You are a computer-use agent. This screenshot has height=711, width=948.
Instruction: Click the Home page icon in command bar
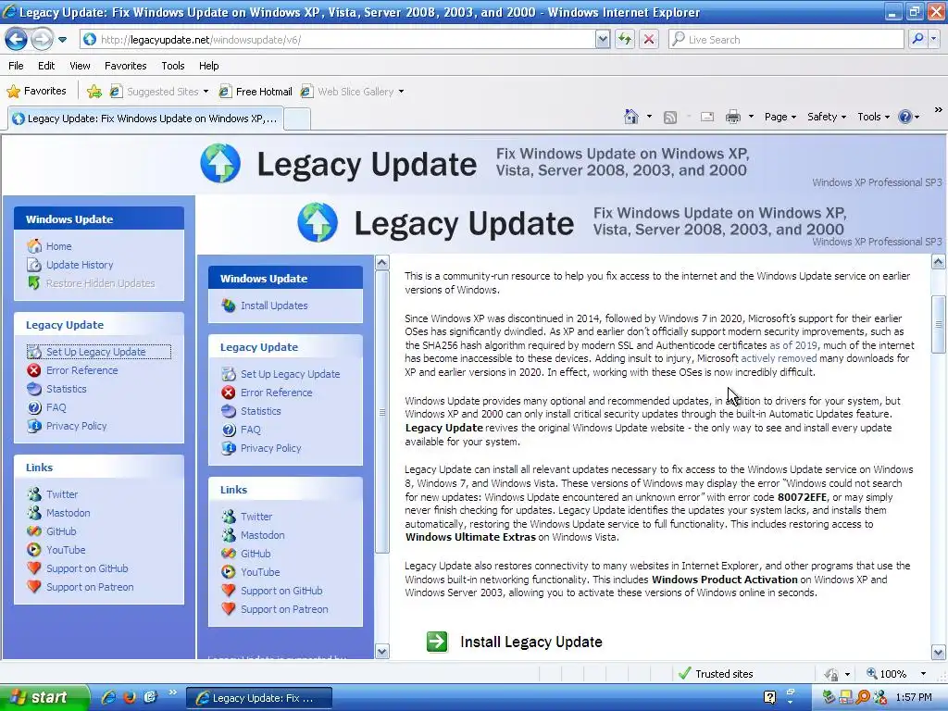pos(631,117)
